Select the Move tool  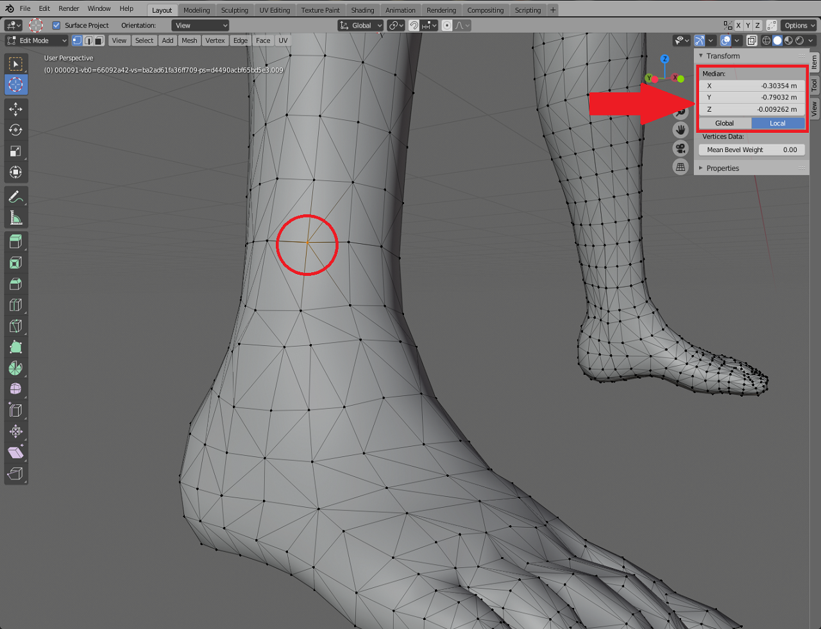point(16,109)
